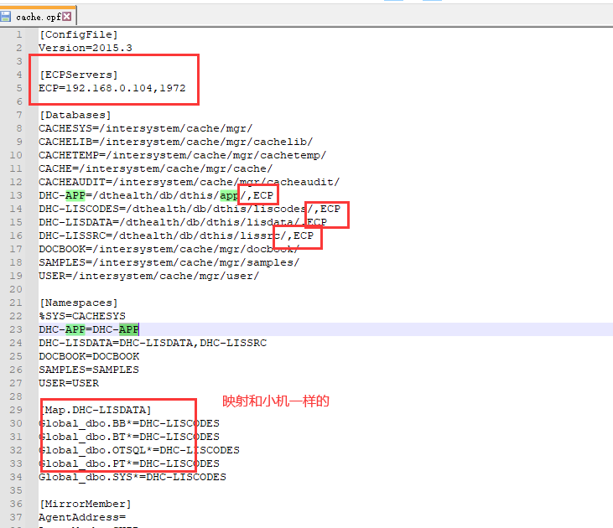Click the Global_dbo.PT* mapping line
Viewport: 613px width, 528px height.
coord(129,463)
